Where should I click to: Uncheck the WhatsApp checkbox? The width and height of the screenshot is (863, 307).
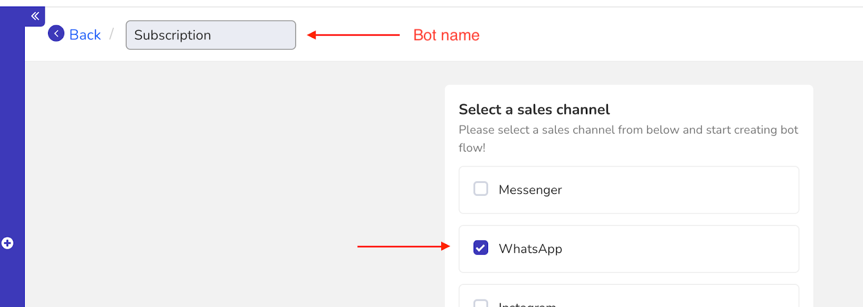481,248
